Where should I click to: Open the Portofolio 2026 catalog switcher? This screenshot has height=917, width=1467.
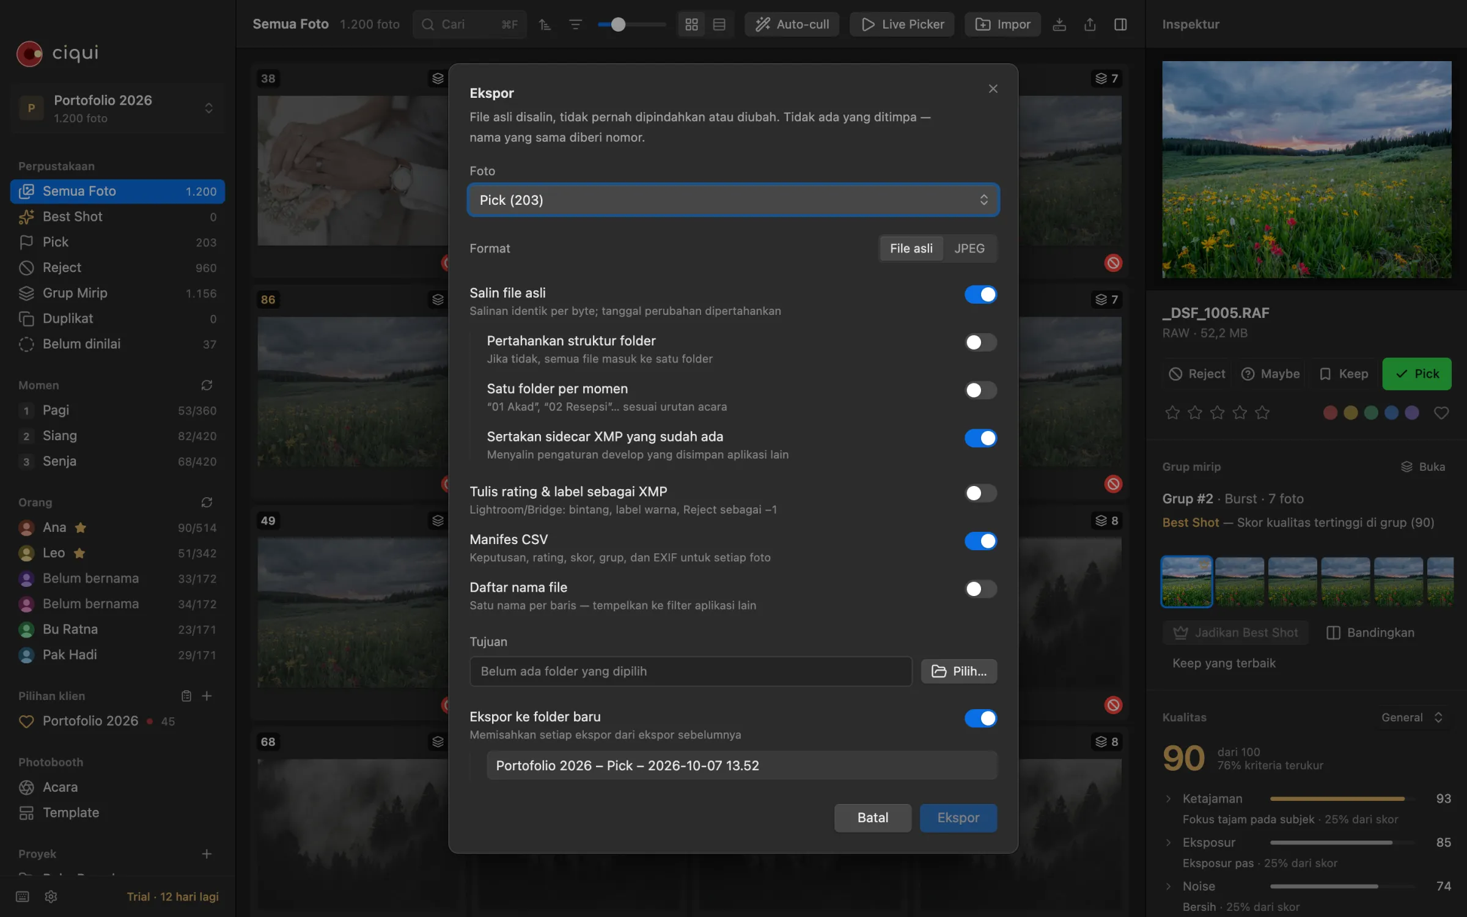(117, 108)
